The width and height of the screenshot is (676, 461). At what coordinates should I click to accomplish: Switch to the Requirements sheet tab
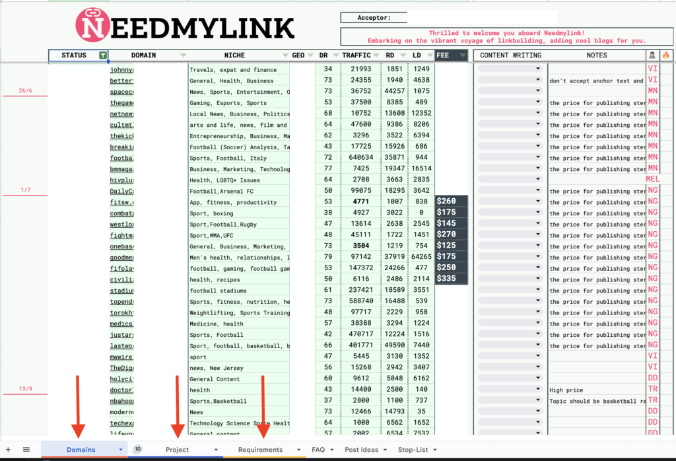(x=260, y=450)
